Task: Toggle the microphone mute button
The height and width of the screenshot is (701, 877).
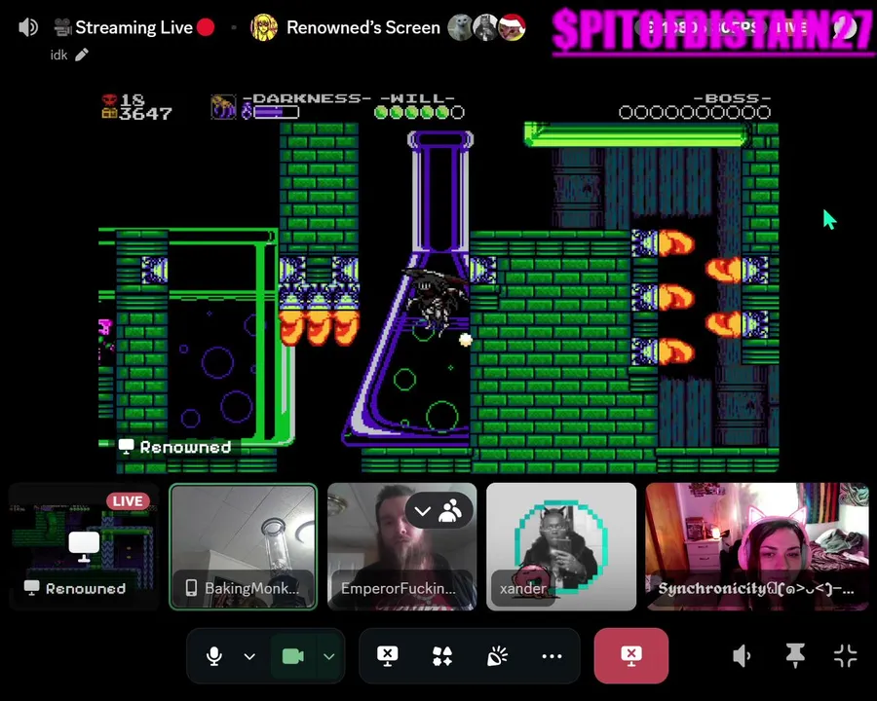Action: tap(214, 656)
